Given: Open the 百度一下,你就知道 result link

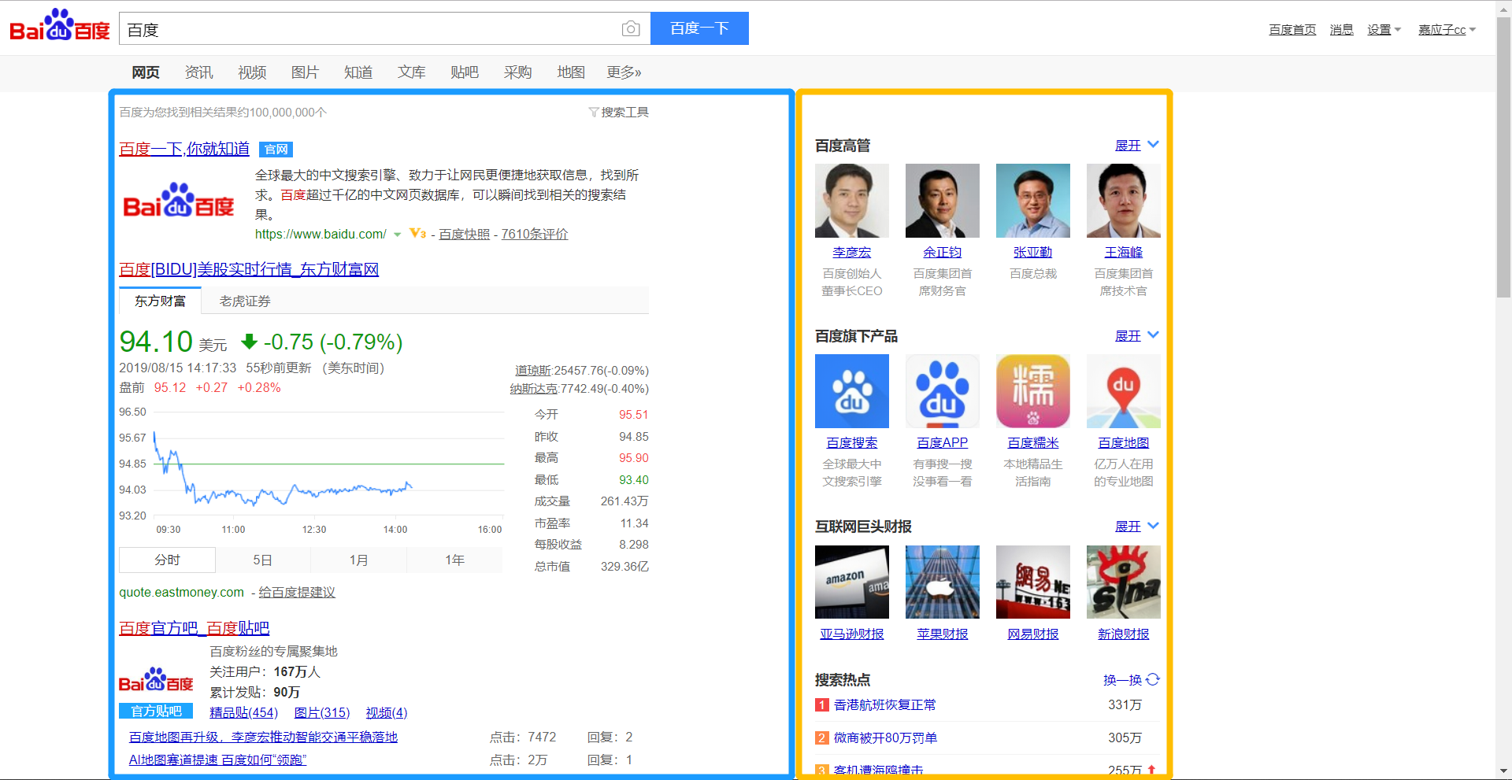Looking at the screenshot, I should coord(184,149).
